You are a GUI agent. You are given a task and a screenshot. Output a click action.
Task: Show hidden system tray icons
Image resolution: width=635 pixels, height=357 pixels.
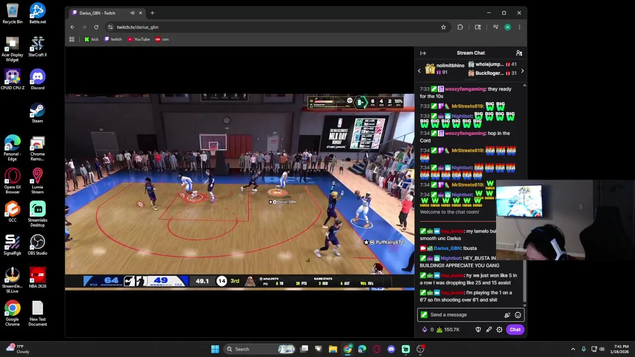[573, 349]
